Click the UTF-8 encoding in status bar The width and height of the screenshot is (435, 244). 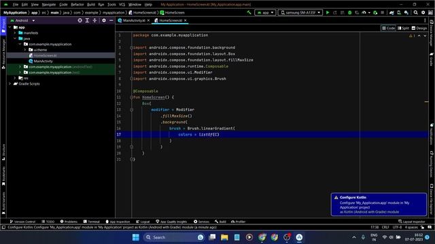tap(397, 228)
